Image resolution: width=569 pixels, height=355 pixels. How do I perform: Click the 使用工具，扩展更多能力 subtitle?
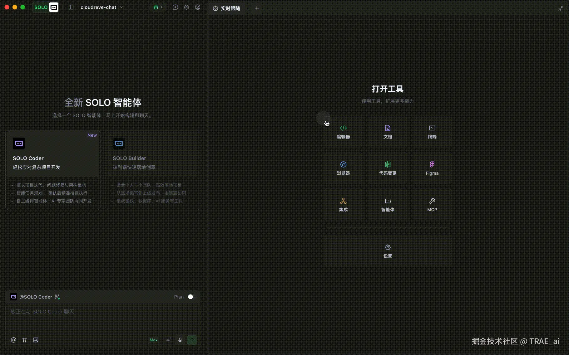(388, 101)
